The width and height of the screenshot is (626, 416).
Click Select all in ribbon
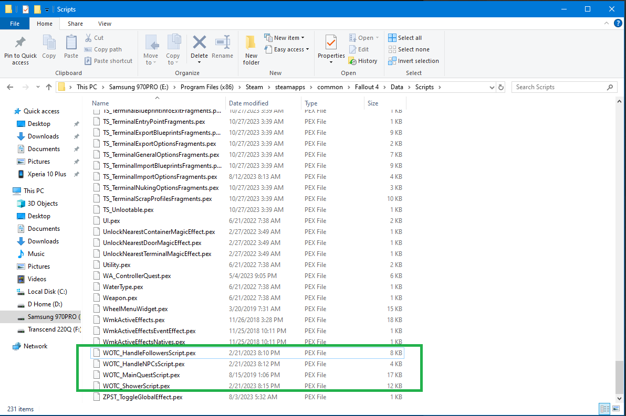click(405, 38)
